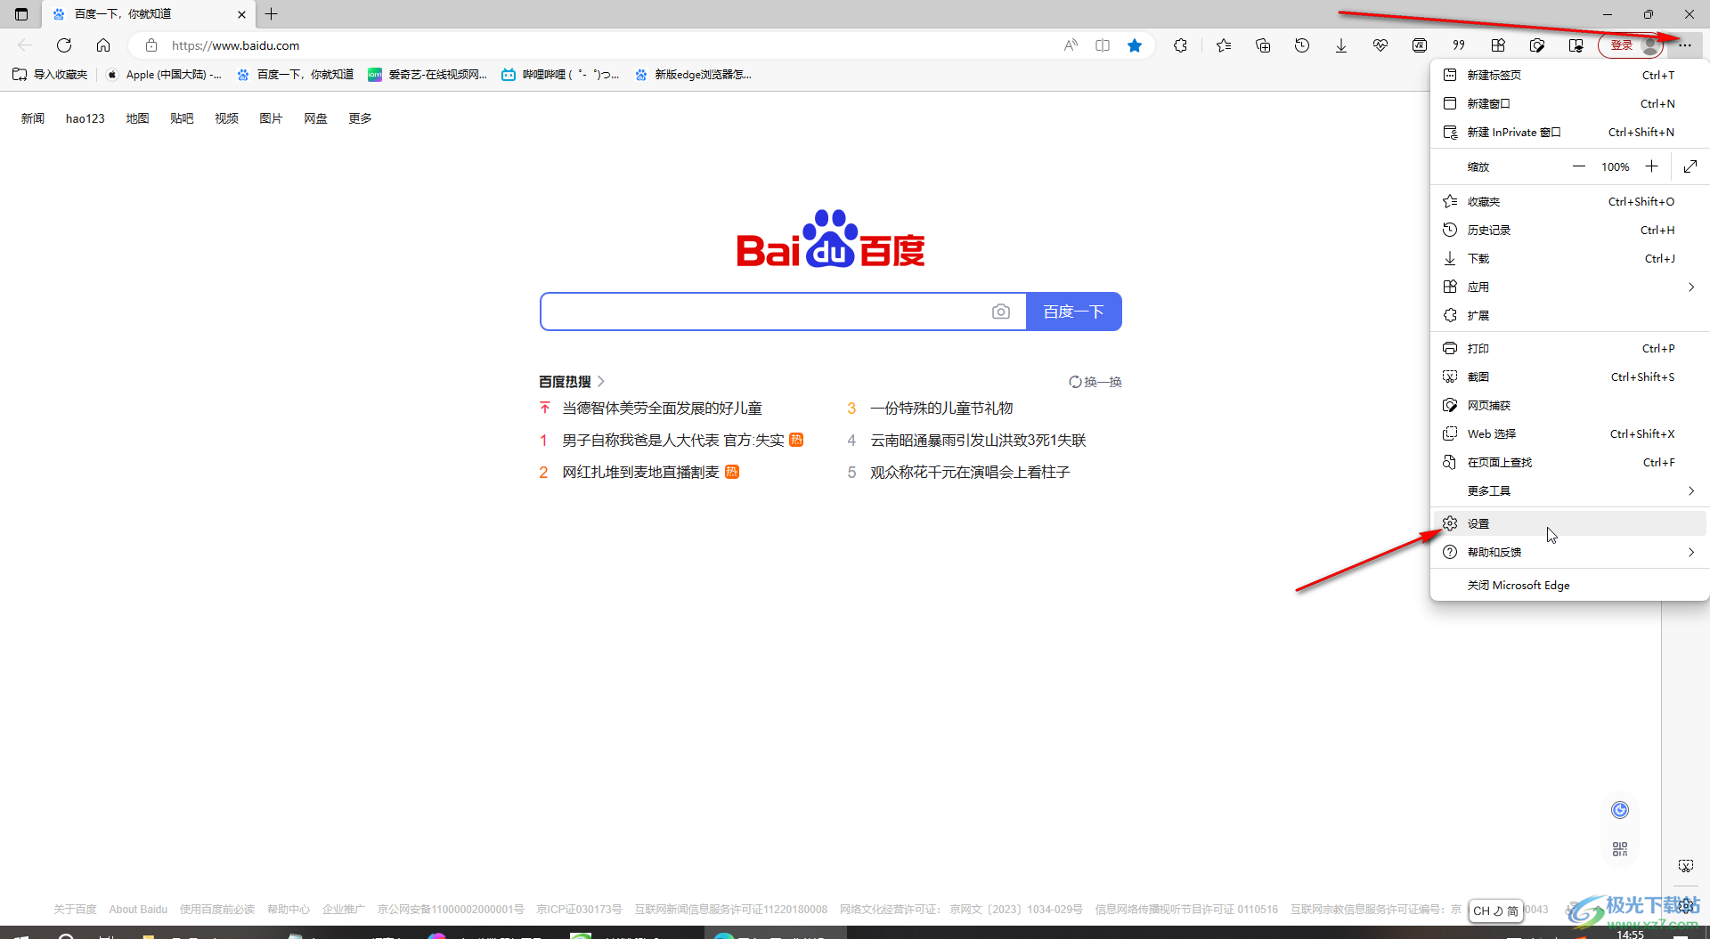The height and width of the screenshot is (939, 1710).
Task: Open 收藏夹 from the menu
Action: pyautogui.click(x=1569, y=201)
